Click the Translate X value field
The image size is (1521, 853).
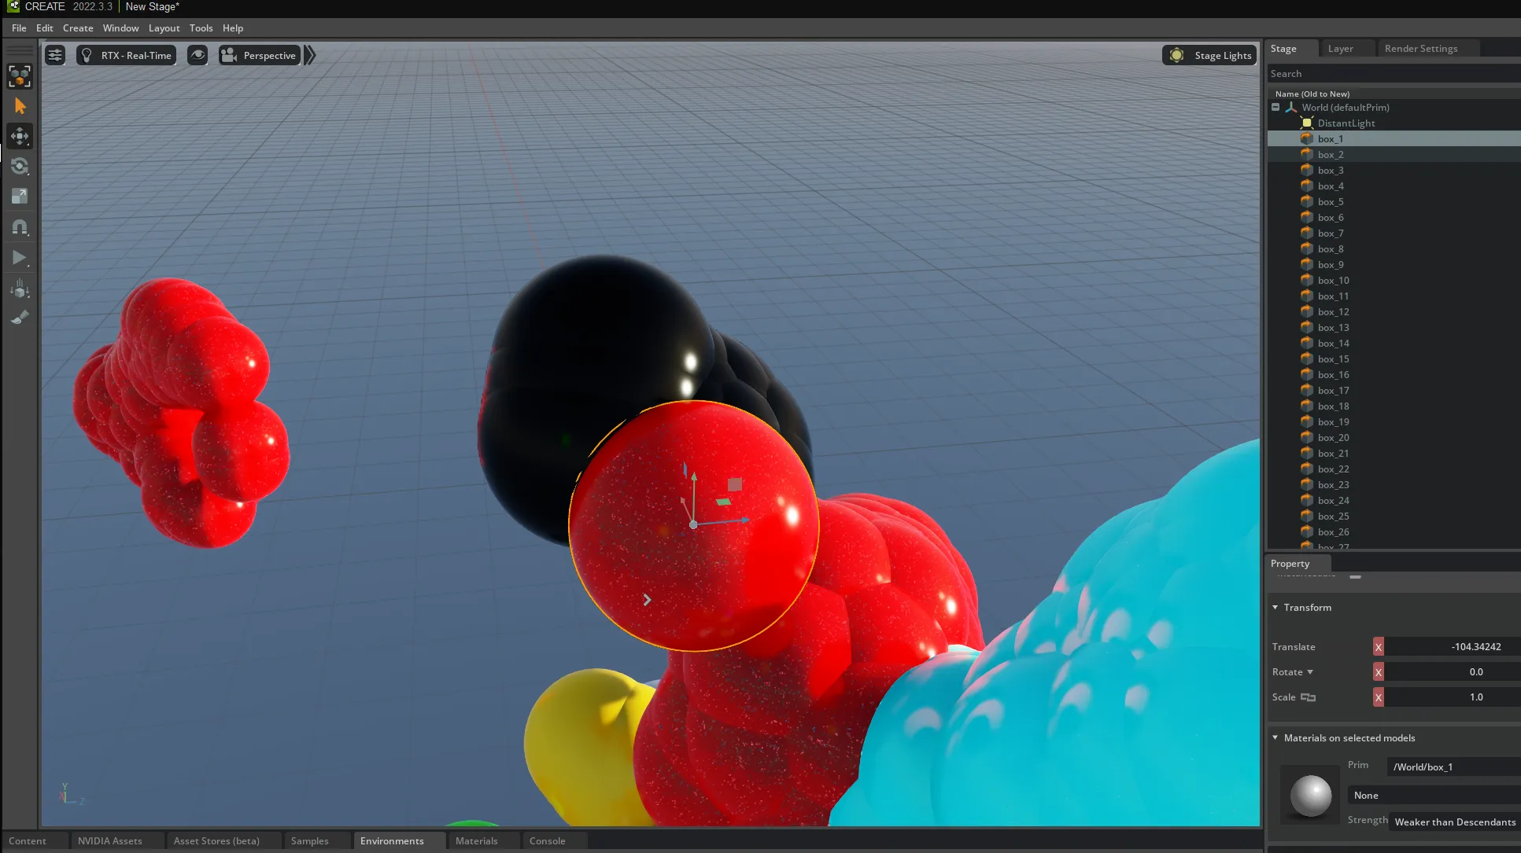(x=1453, y=647)
